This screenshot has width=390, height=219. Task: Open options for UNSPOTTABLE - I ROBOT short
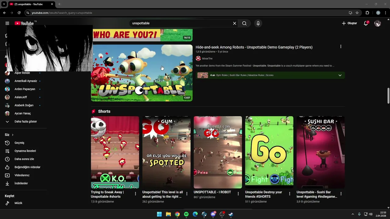point(238,194)
